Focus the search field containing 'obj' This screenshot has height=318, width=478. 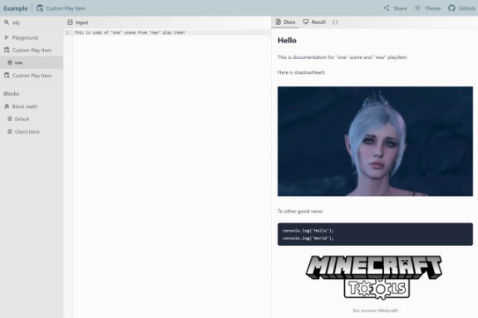point(32,22)
